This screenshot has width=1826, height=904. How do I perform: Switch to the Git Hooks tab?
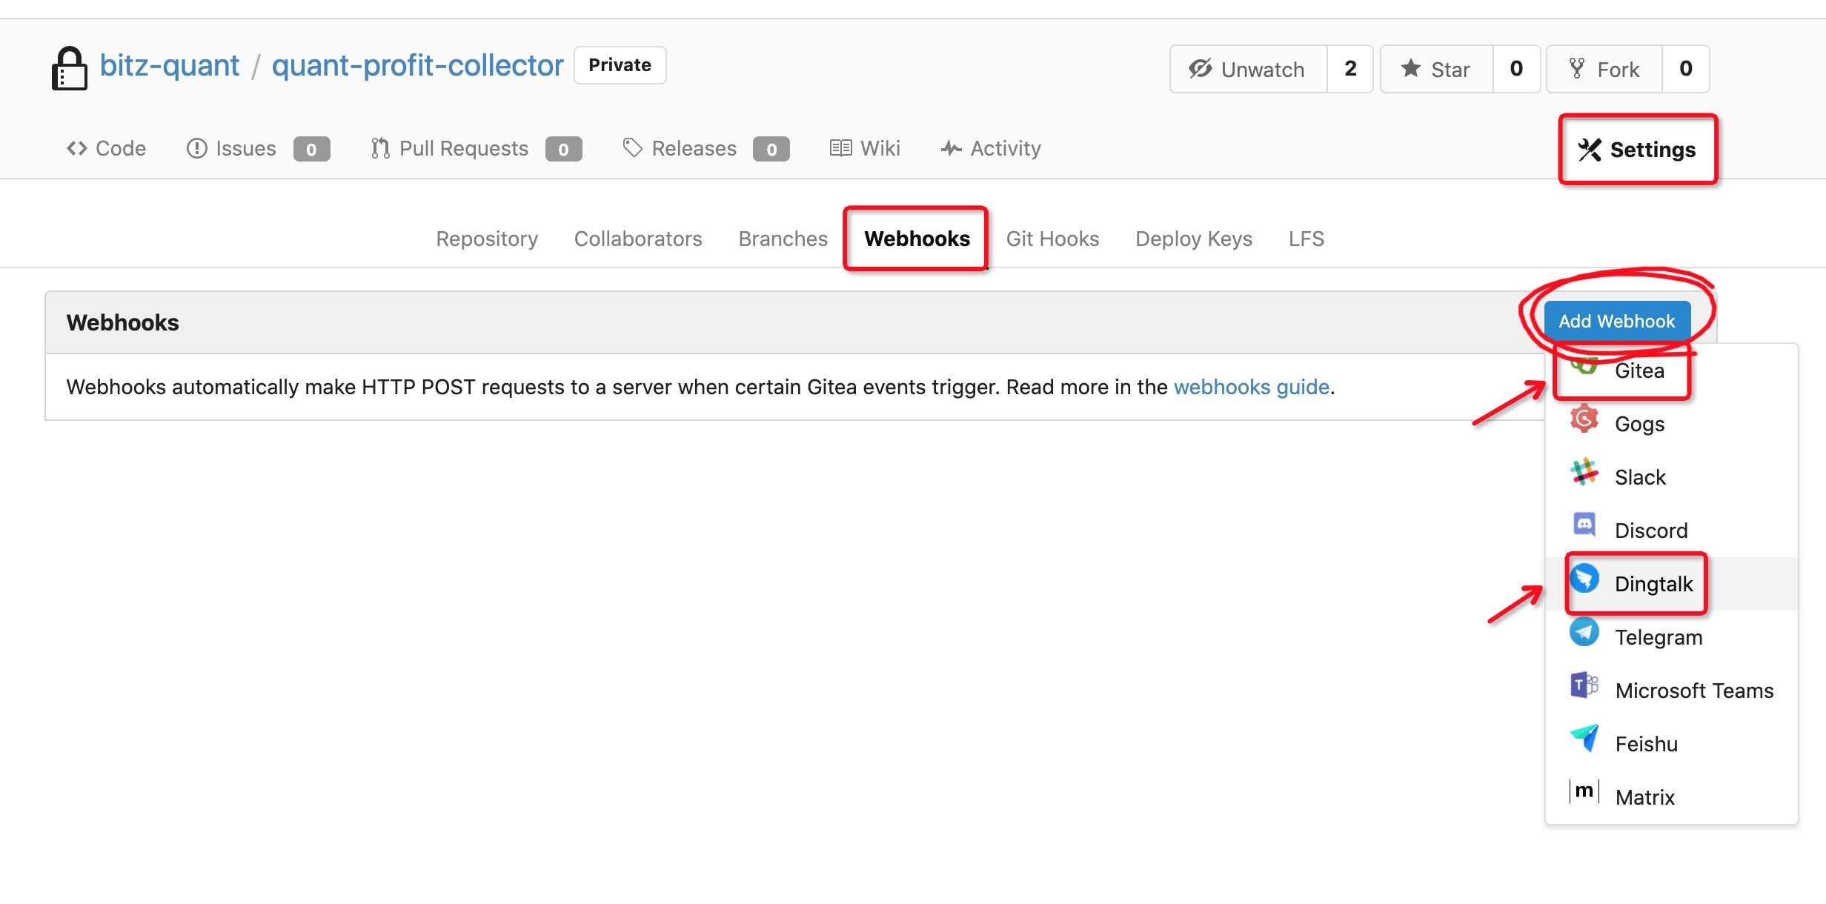click(1052, 239)
